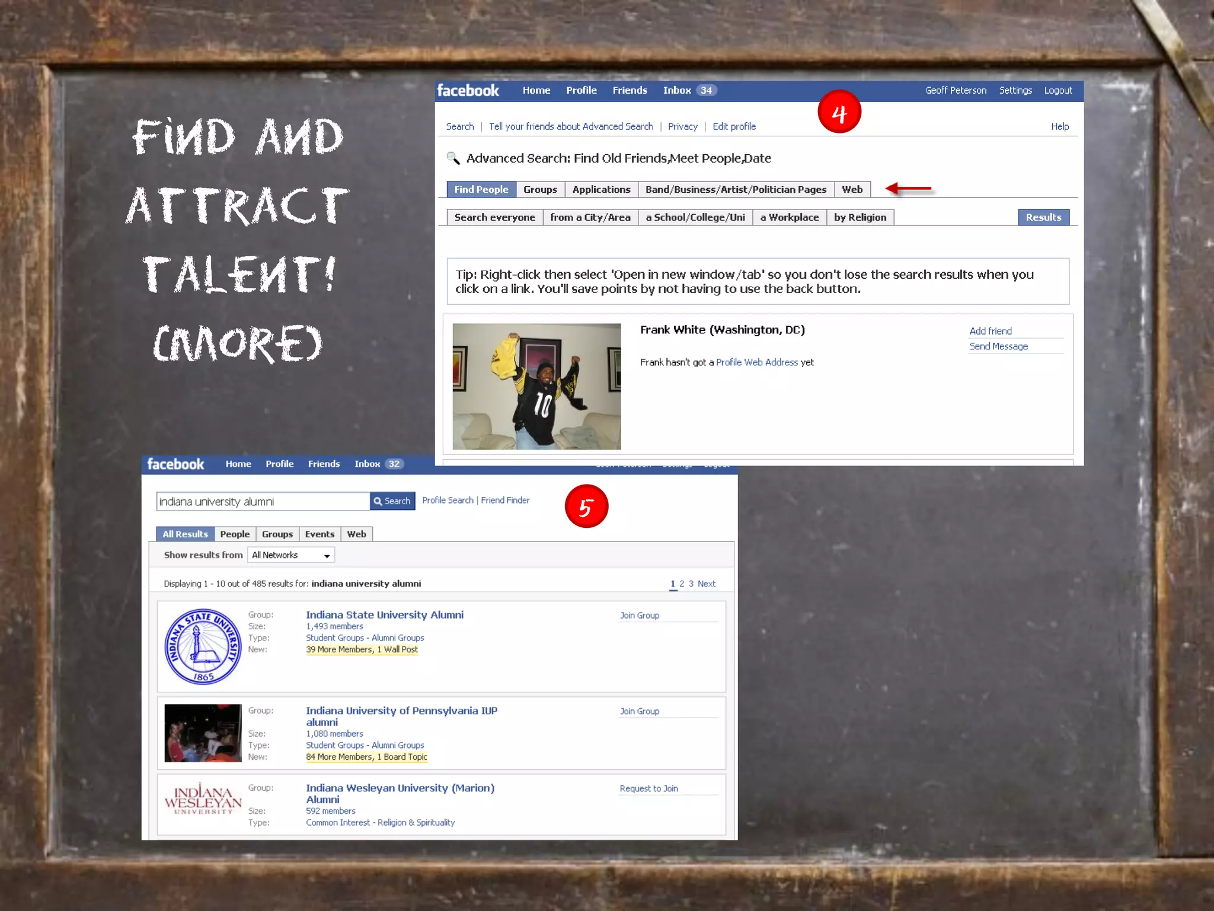This screenshot has height=911, width=1214.
Task: Switch to the Groups tab in Advanced Search
Action: (540, 189)
